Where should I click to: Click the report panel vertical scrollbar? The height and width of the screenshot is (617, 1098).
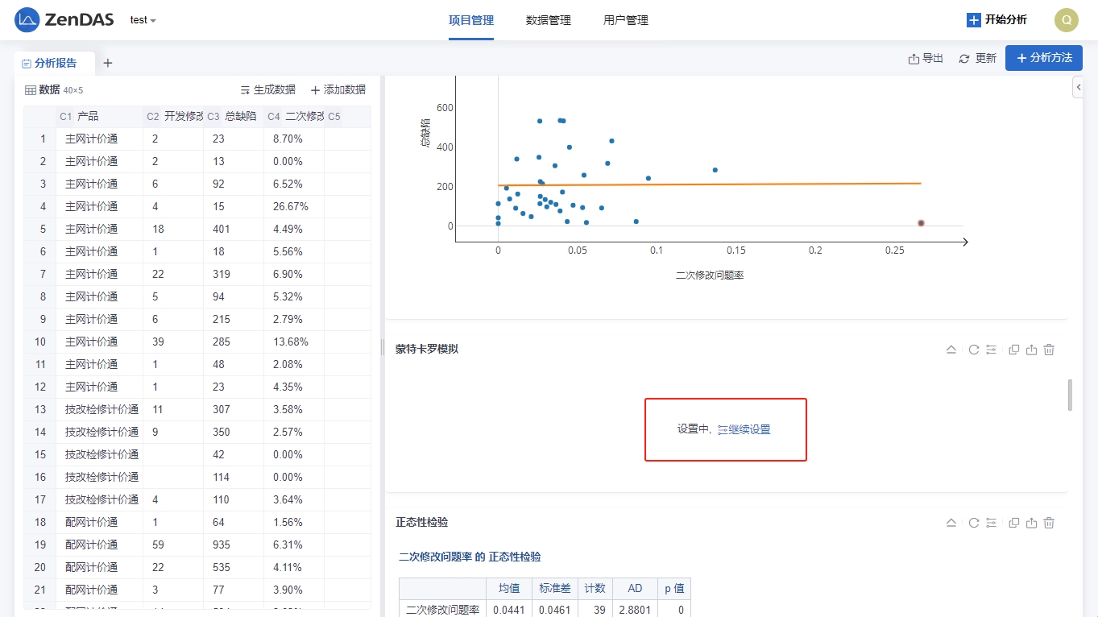(x=1070, y=395)
